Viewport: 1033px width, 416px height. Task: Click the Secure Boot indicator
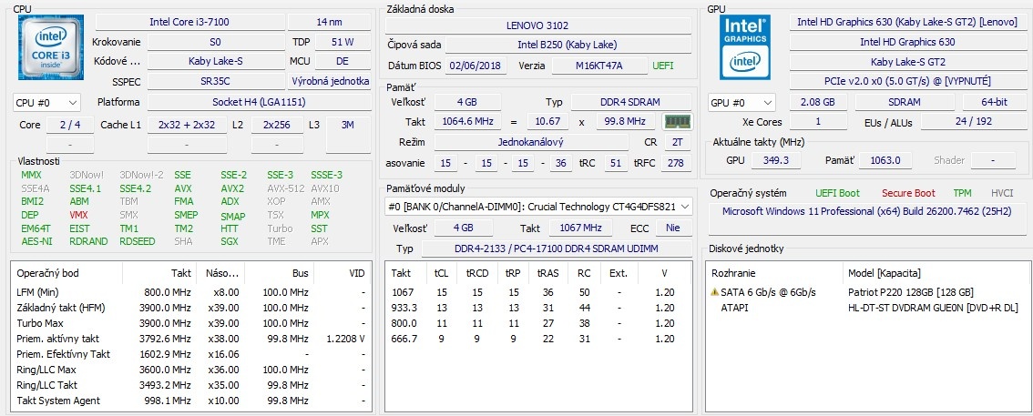point(908,193)
